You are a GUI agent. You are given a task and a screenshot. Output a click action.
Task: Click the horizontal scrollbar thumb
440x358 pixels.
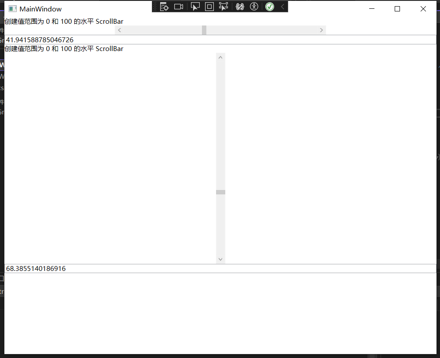(204, 30)
